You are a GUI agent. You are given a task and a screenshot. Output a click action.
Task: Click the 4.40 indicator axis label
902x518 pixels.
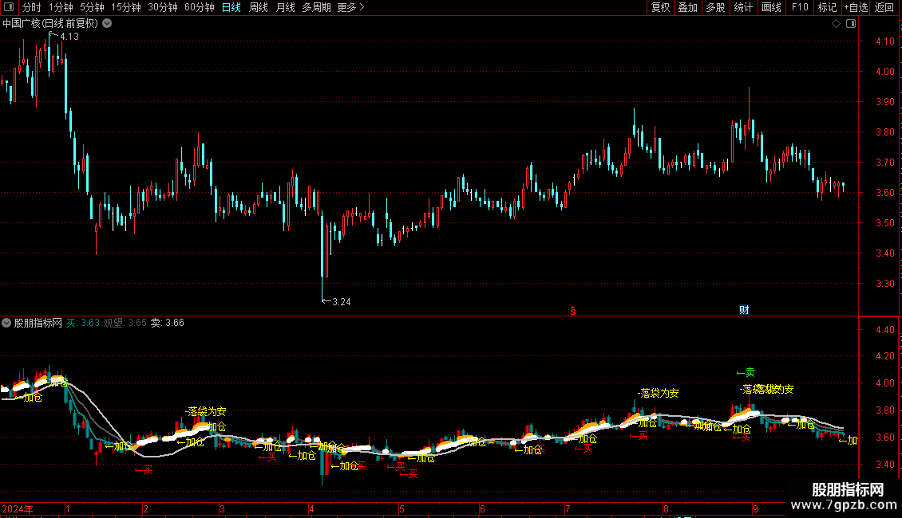[x=885, y=330]
